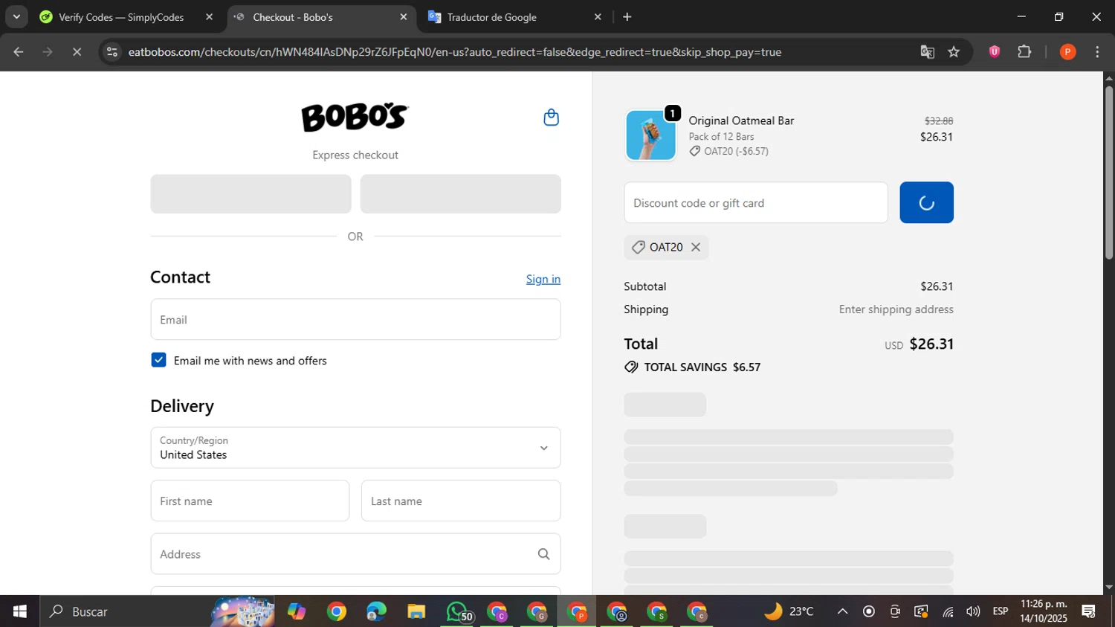Viewport: 1115px width, 627px height.
Task: Expand the Country/Region dropdown
Action: point(355,448)
